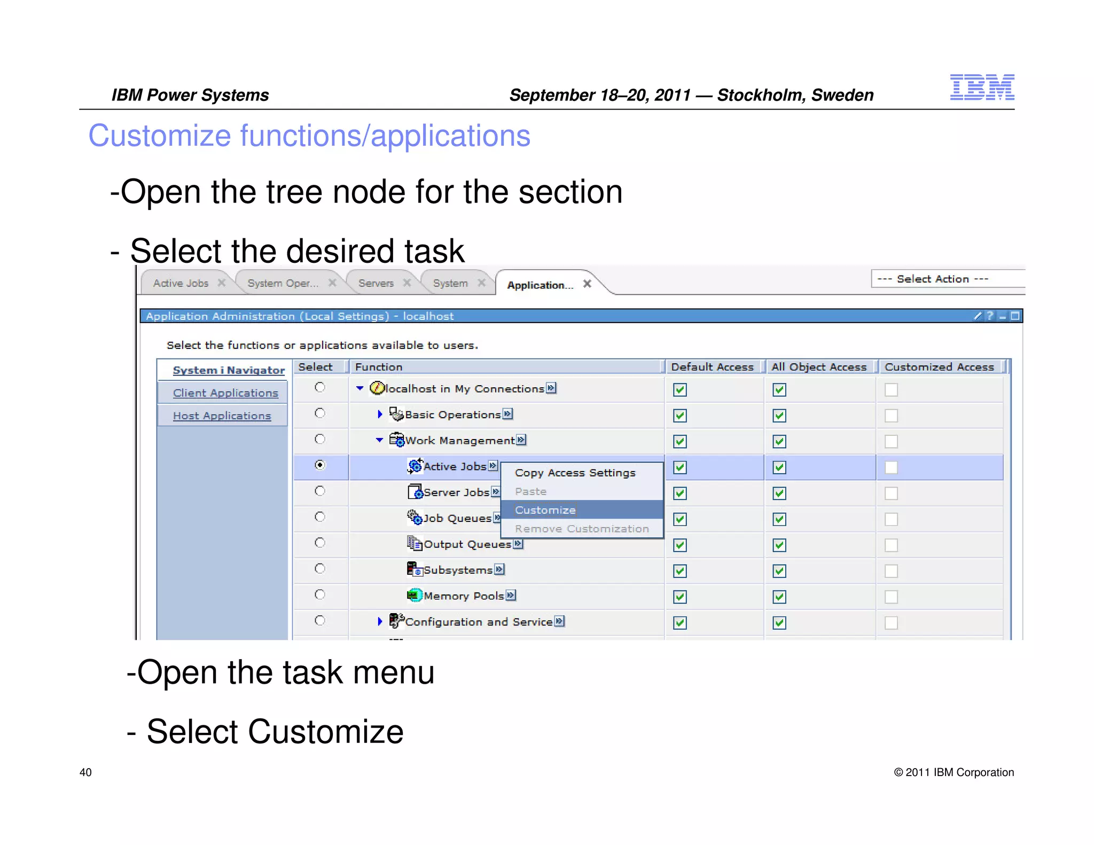Switch to the Active Jobs tab
1094x845 pixels.
pos(181,283)
